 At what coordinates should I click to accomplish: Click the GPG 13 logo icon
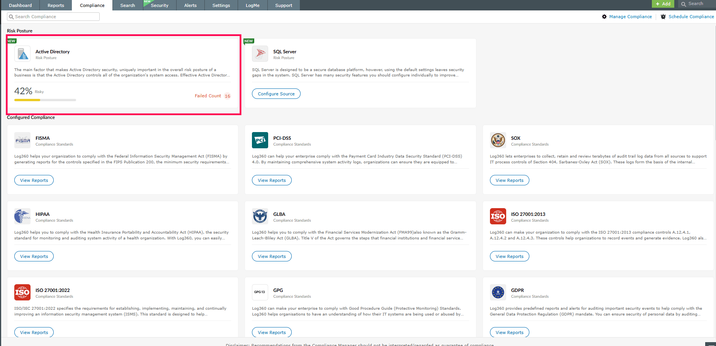[260, 293]
